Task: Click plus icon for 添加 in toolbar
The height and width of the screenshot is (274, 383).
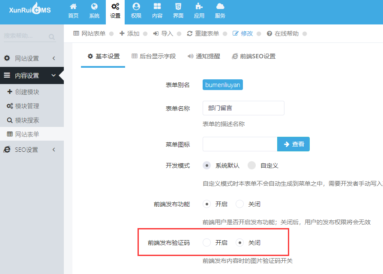Action: 122,33
